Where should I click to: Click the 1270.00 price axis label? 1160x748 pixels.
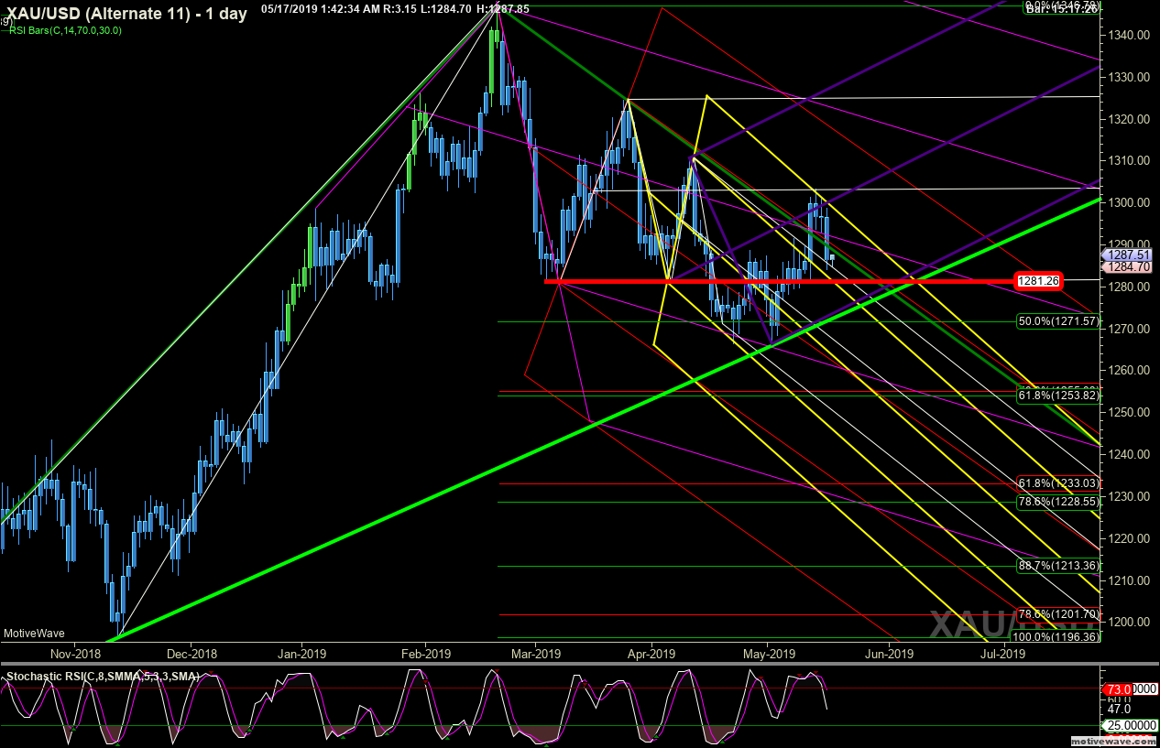(1130, 329)
